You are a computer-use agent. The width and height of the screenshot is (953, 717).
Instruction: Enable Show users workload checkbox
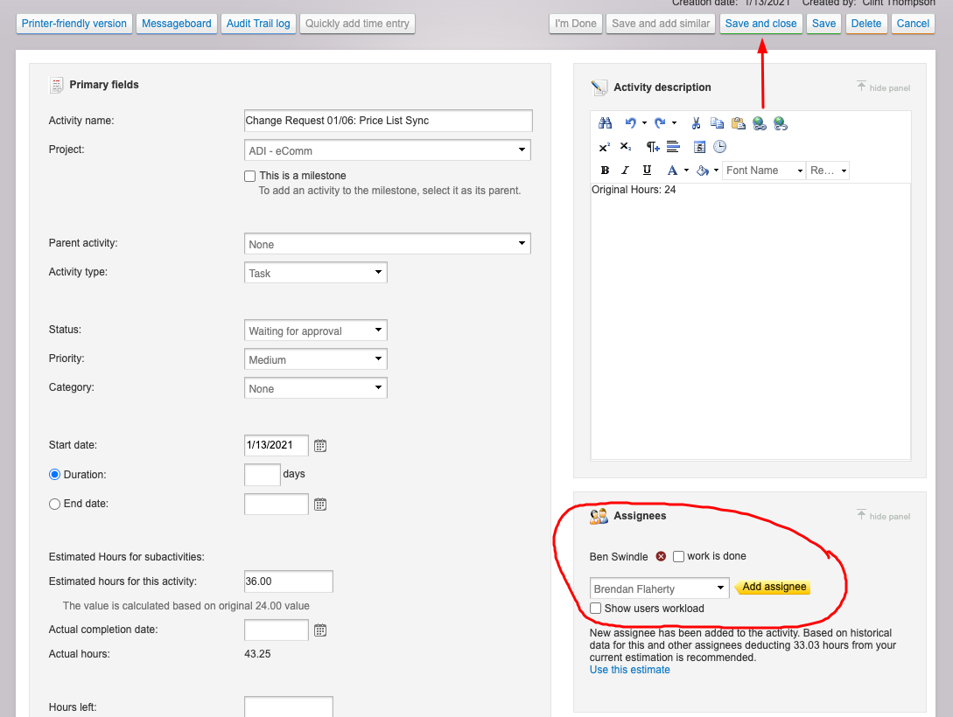(596, 609)
